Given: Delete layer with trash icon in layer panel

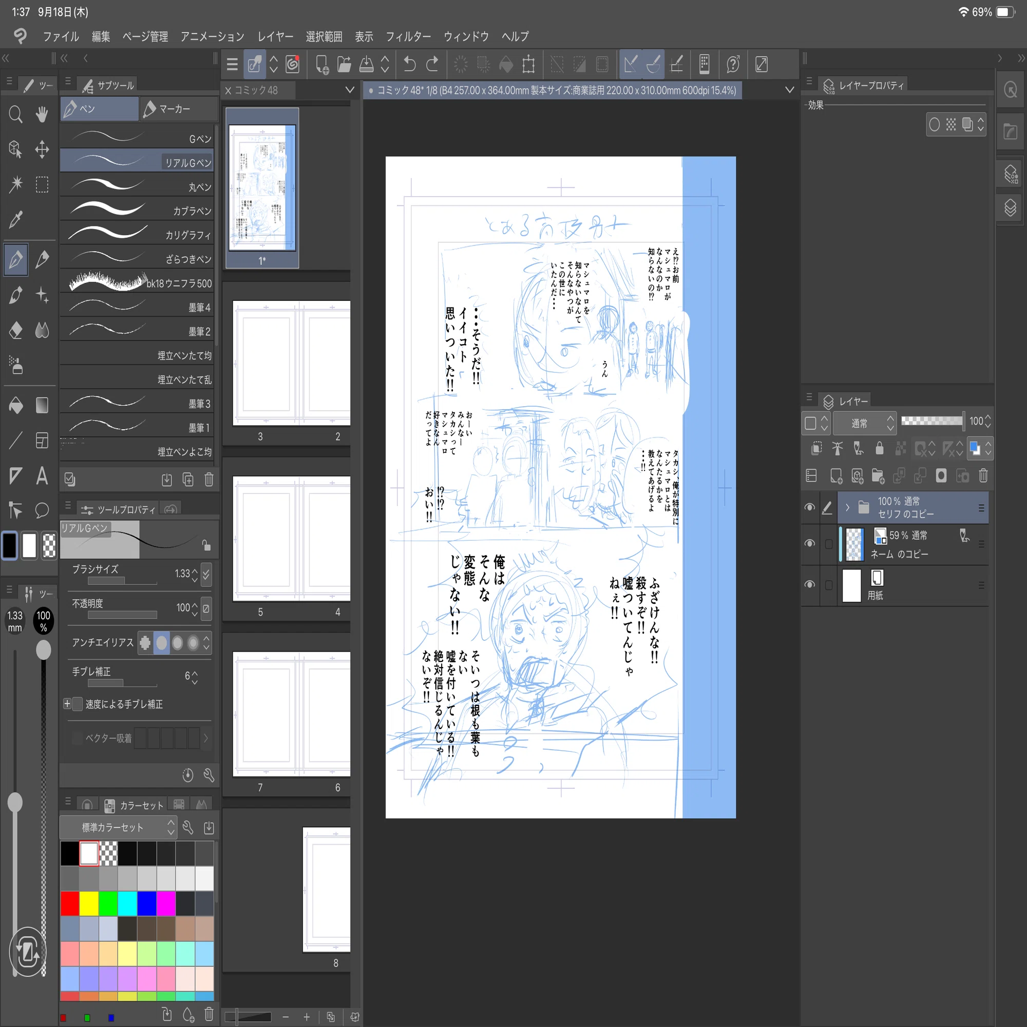Looking at the screenshot, I should click(983, 476).
